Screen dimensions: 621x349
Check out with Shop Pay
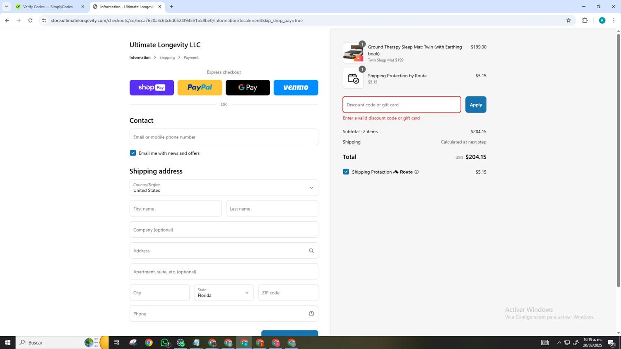(152, 88)
